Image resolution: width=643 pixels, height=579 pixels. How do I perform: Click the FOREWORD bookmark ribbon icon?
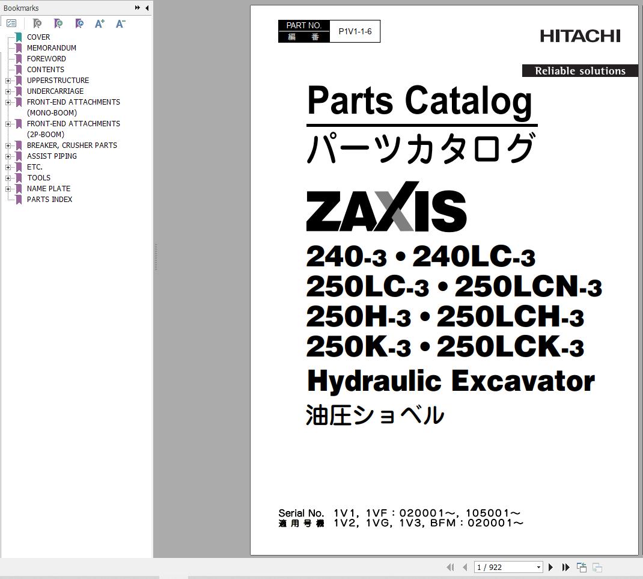19,59
